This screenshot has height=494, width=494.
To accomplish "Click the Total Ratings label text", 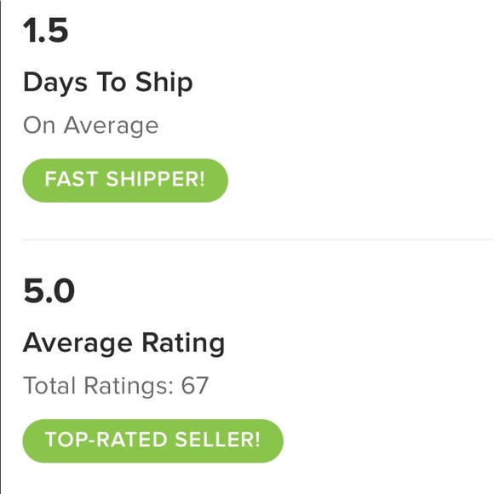I will pos(98,386).
